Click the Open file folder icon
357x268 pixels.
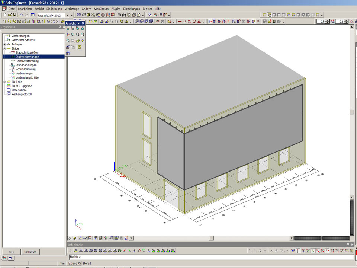pos(10,15)
